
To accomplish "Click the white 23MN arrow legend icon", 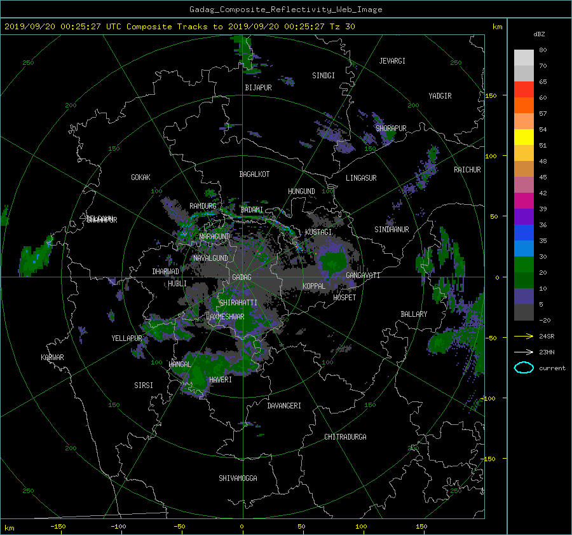I will click(524, 352).
